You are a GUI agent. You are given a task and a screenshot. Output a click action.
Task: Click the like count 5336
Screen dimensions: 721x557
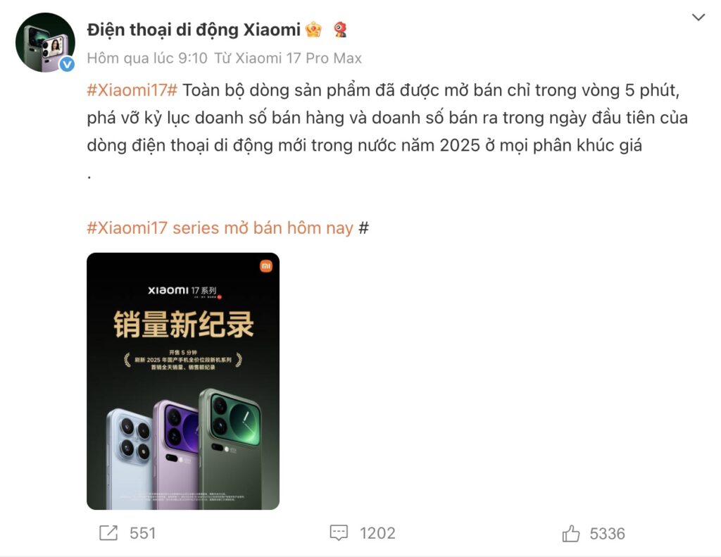[x=608, y=534]
